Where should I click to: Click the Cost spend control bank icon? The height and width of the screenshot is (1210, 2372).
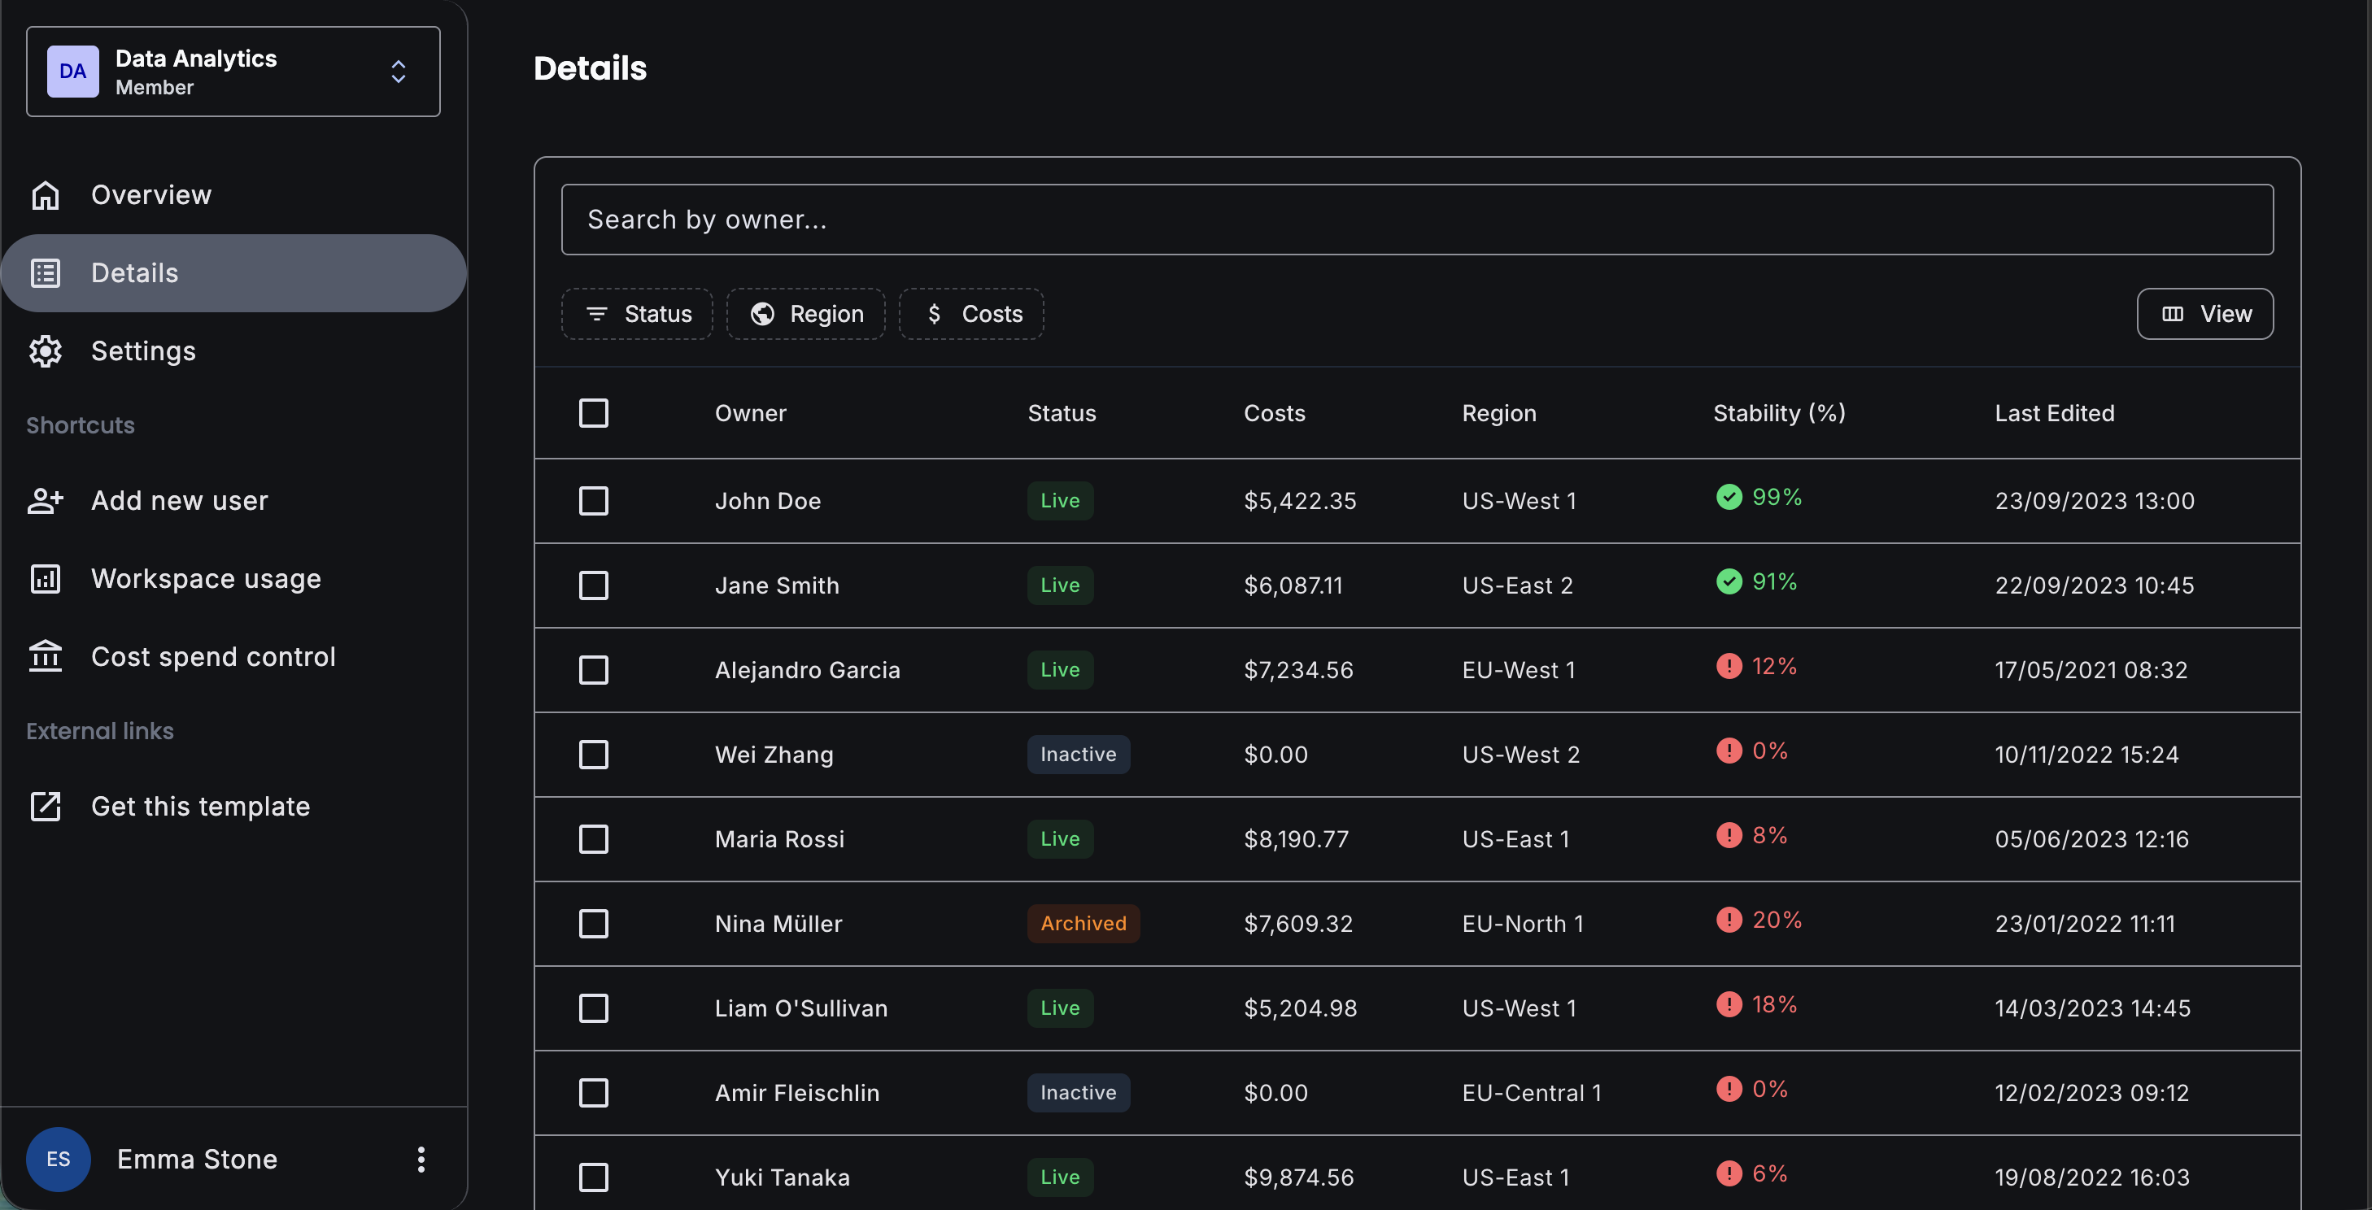[x=45, y=657]
